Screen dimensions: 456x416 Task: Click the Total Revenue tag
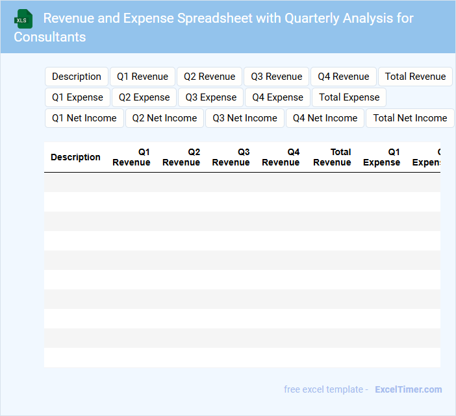point(415,77)
